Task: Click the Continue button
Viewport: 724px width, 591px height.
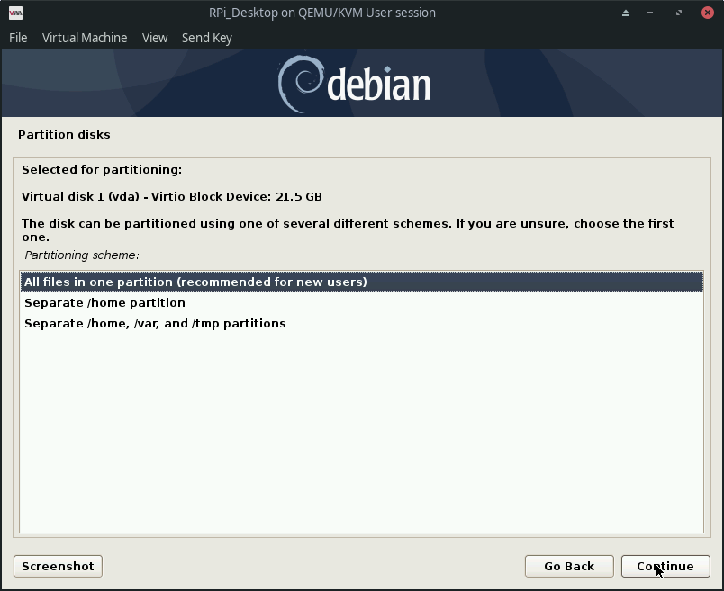Action: (665, 566)
